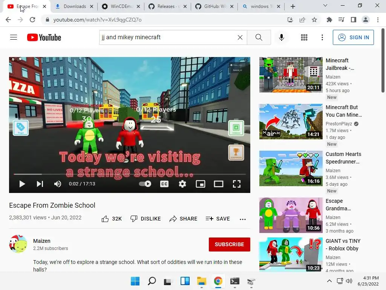Open the YouTube apps grid

(304, 37)
